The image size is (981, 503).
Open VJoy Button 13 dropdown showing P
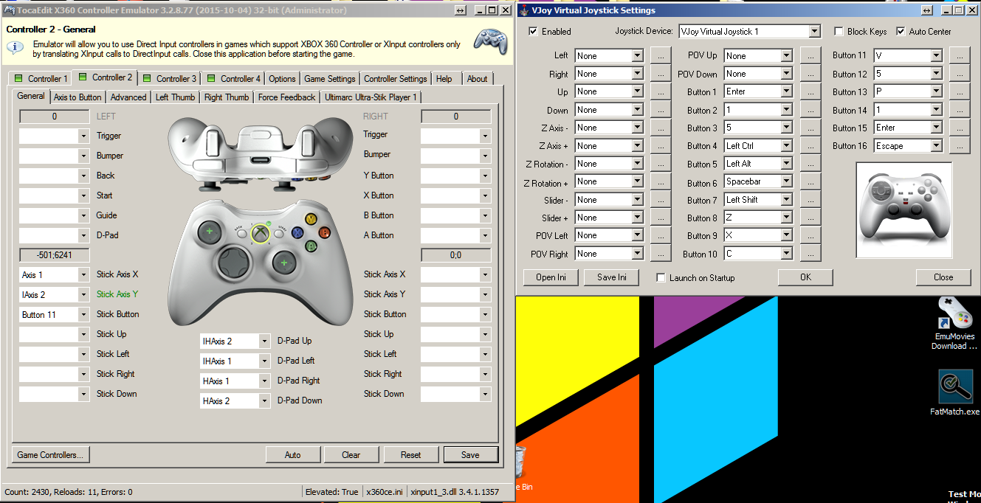click(x=936, y=91)
